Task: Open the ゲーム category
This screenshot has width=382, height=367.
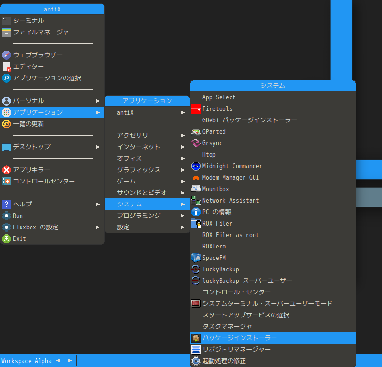Action: coord(147,181)
